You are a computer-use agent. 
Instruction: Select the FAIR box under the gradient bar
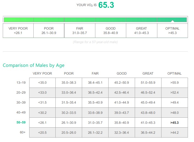[80, 31]
